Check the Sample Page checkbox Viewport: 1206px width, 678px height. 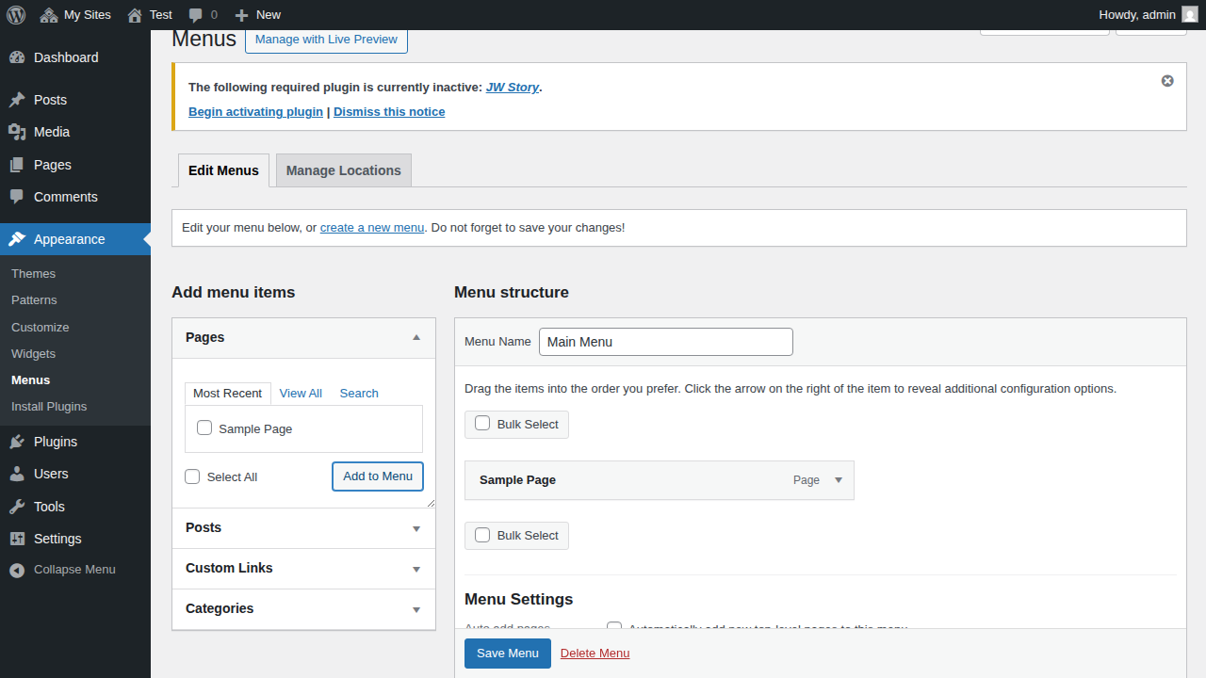(x=204, y=428)
